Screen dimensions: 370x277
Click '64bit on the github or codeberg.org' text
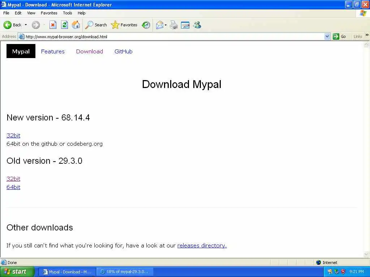click(x=55, y=144)
